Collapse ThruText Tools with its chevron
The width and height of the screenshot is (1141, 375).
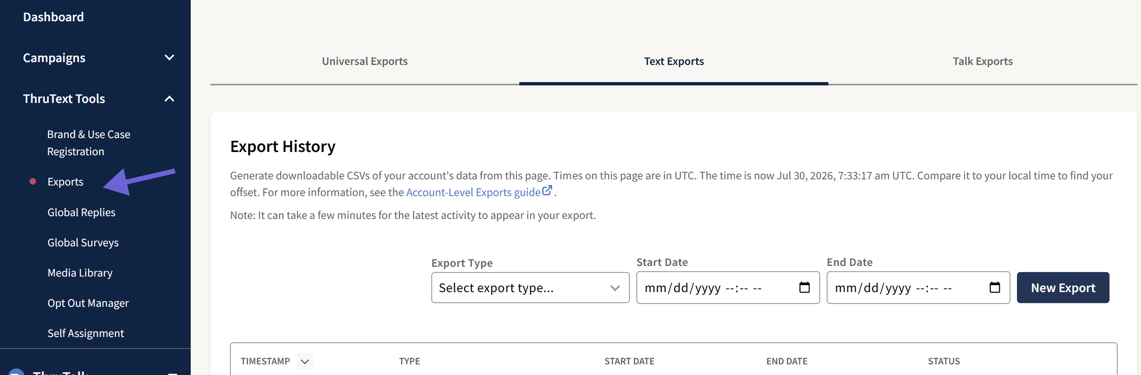169,98
